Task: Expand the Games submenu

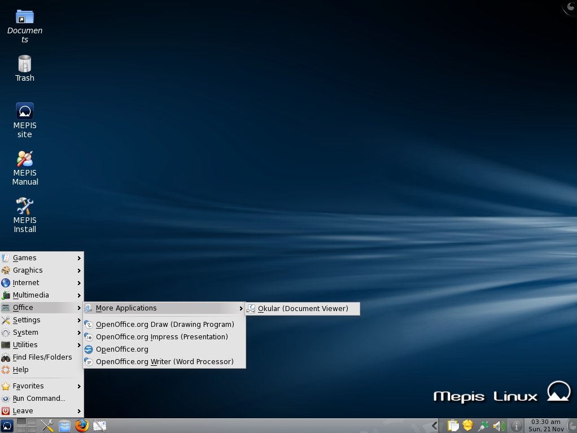Action: [x=42, y=258]
